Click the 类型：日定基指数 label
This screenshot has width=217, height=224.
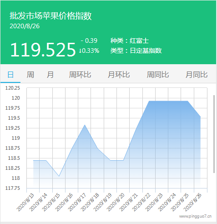point(136,51)
